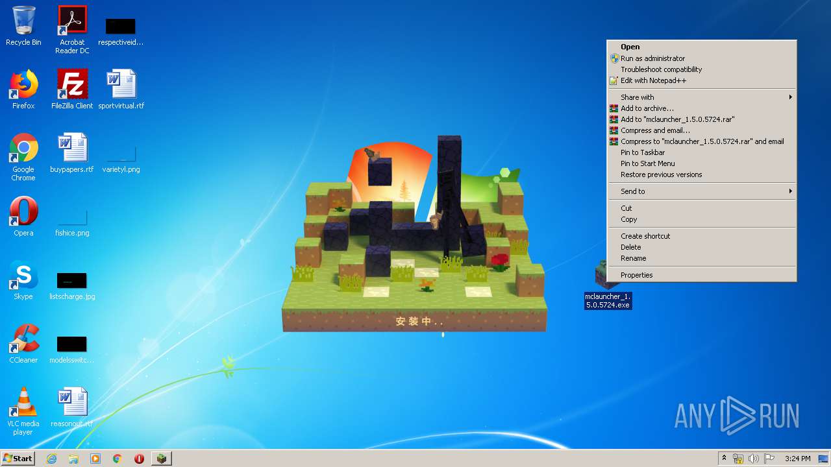Viewport: 831px width, 467px height.
Task: Expand the Share with submenu
Action: click(701, 97)
